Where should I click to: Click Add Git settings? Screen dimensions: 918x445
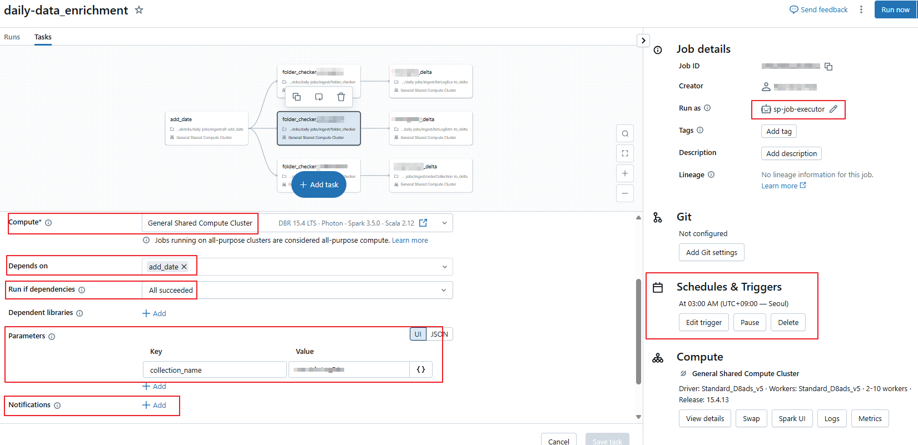point(711,252)
